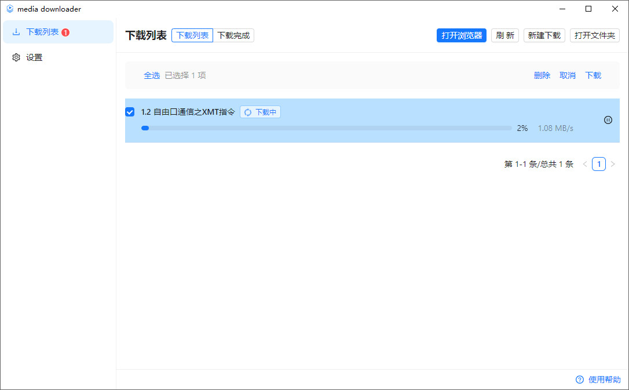The image size is (629, 390).
Task: Select page number 1 in pagination
Action: [x=598, y=164]
